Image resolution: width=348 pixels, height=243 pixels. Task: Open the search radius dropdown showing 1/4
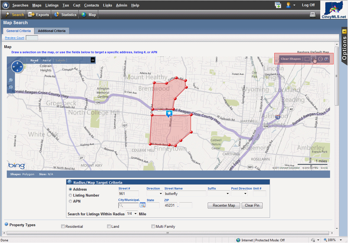coord(132,214)
